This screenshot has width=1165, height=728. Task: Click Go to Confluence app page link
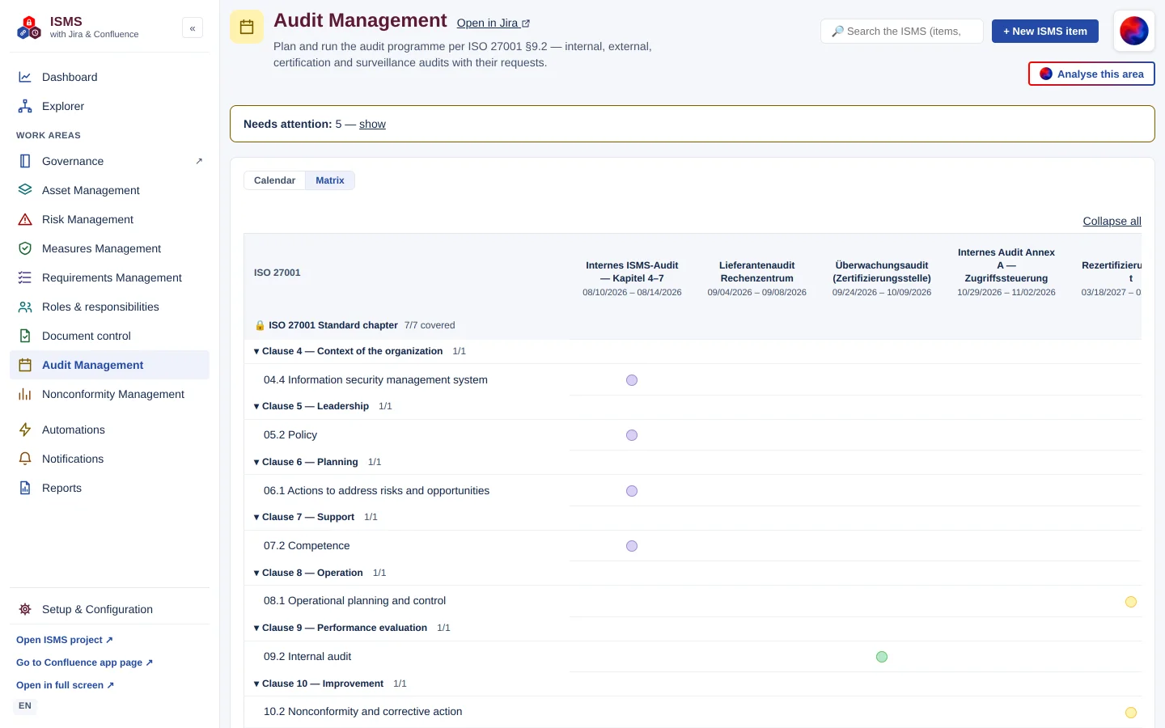tap(84, 662)
